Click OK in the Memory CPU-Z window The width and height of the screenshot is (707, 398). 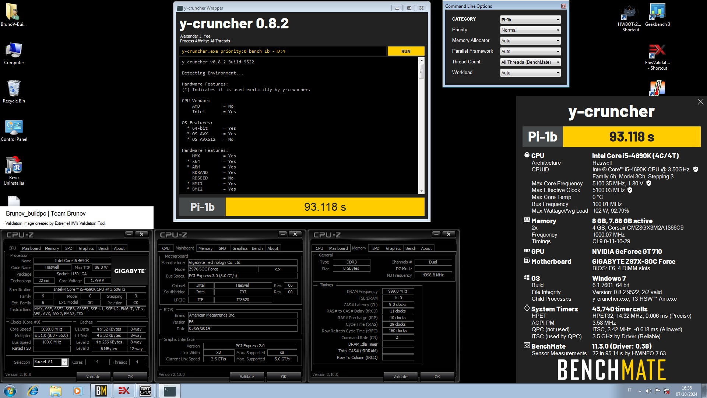tap(437, 377)
